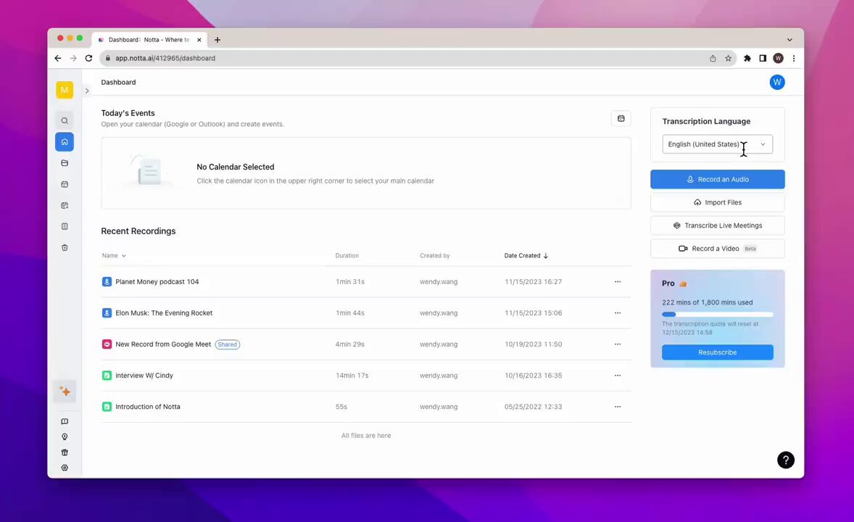The width and height of the screenshot is (854, 522).
Task: Open the Chrome three-dot menu
Action: [x=794, y=58]
